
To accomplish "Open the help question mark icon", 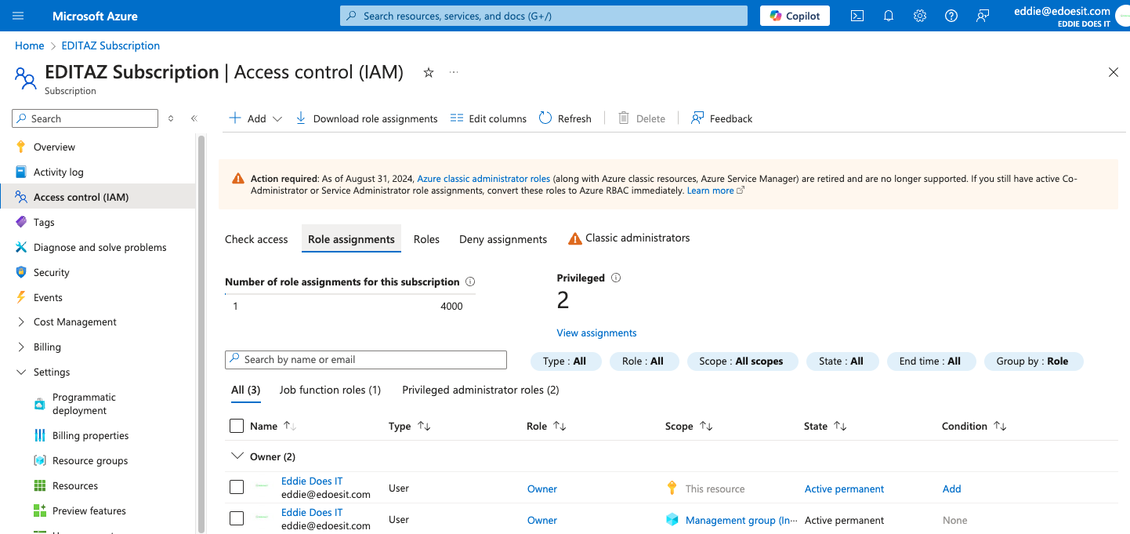I will click(951, 16).
